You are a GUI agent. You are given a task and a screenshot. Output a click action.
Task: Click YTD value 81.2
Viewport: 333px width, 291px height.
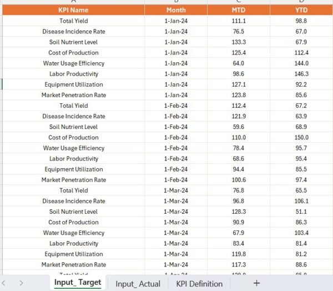(301, 254)
